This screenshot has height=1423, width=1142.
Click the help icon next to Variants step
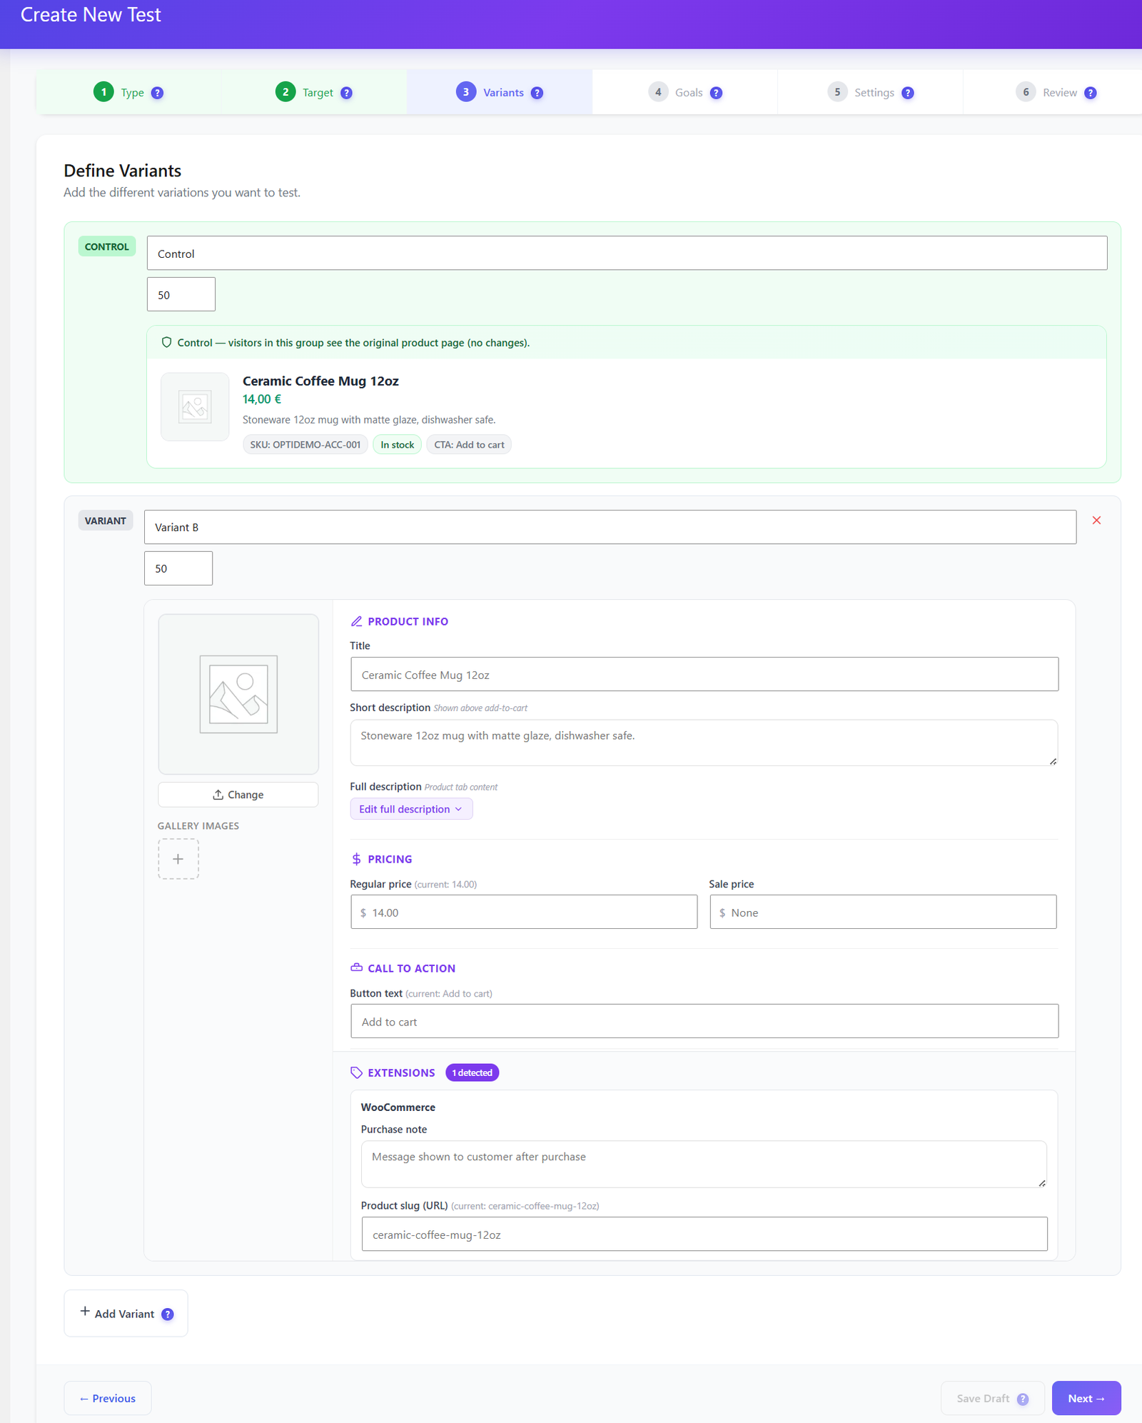(537, 93)
